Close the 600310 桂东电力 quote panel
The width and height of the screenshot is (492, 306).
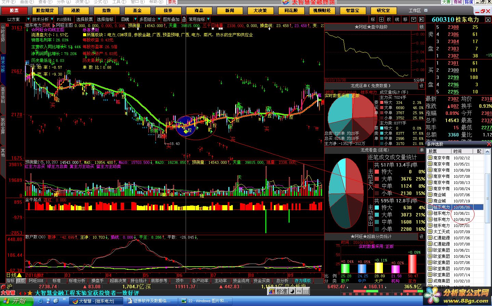487,20
